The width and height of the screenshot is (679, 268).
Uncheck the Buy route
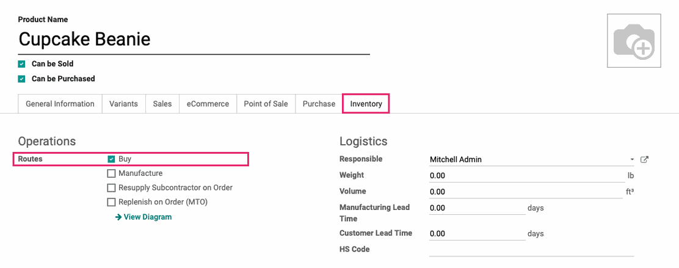click(x=111, y=159)
